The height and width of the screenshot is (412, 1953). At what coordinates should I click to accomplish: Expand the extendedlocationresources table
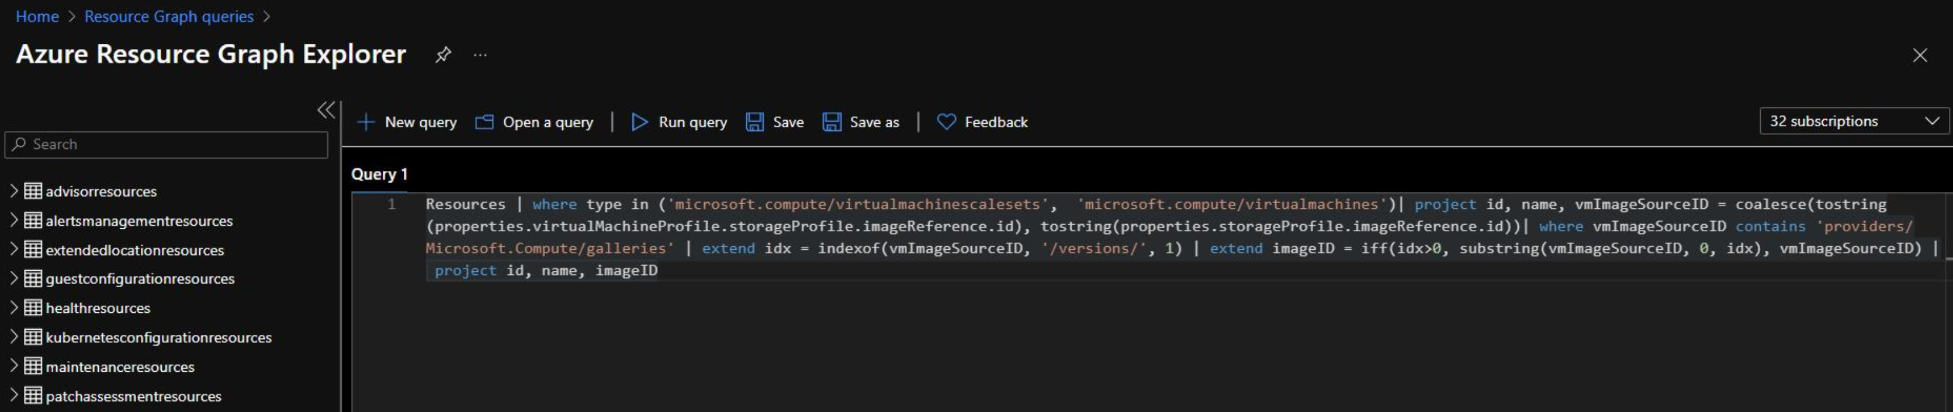click(13, 249)
